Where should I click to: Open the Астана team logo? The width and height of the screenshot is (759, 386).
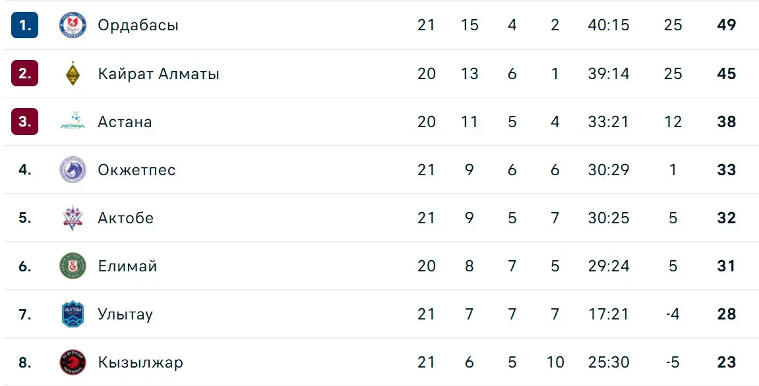pos(73,121)
